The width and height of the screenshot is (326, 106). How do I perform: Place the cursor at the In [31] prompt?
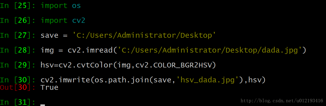pos(43,102)
